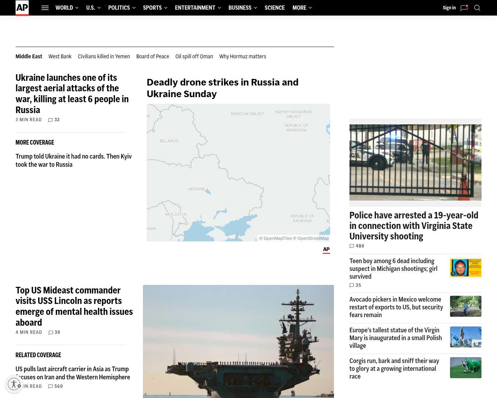Open Teen boy among 6 dead story

point(393,269)
